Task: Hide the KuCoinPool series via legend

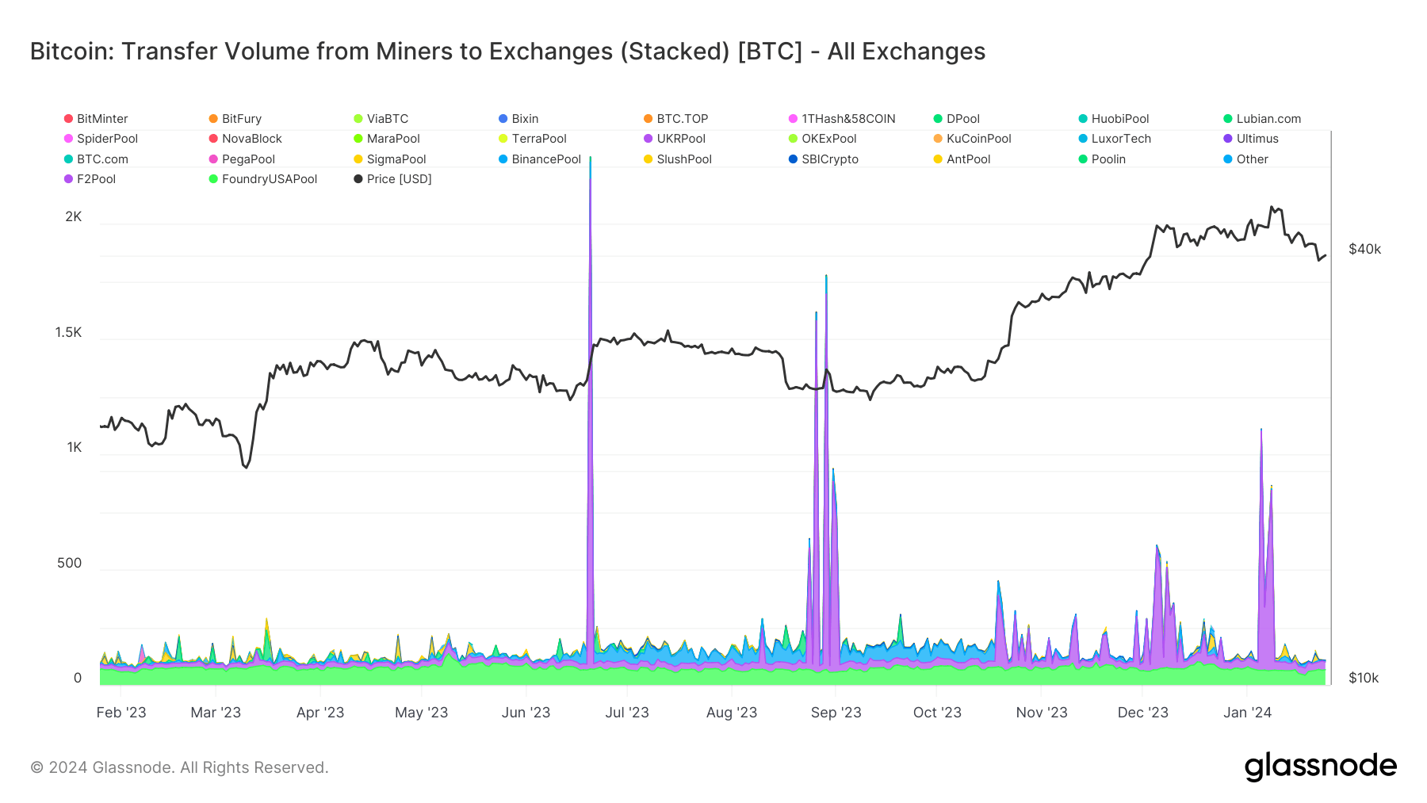Action: [973, 139]
